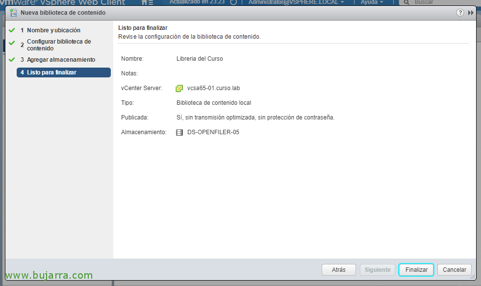481x286 pixels.
Task: Click the library name 'Libreria del Curso'
Action: [200, 59]
